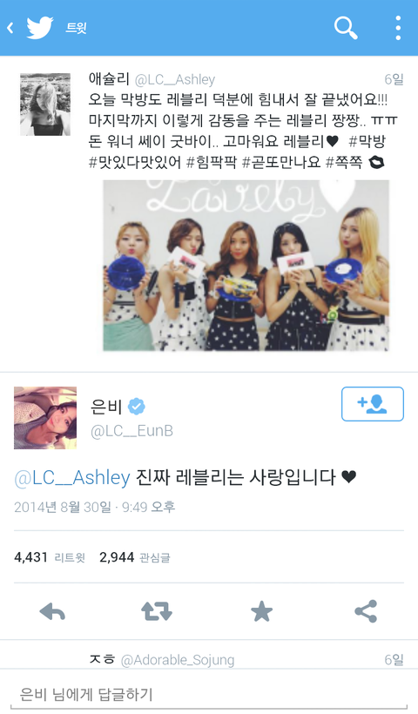
Task: Favorite the tweet with the star icon
Action: 262,611
